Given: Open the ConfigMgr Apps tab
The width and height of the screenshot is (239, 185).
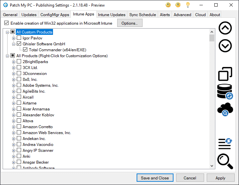Looking at the screenshot, I should (55, 15).
